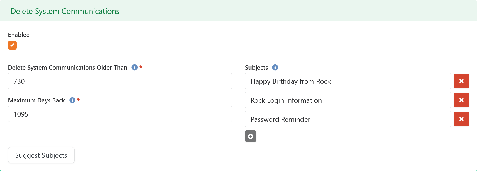Click the Delete System Communications panel title

65,11
